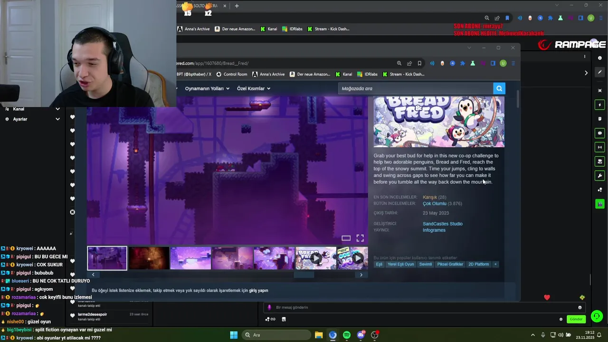608x342 pixels.
Task: Open Spotify from the taskbar
Action: point(347,335)
